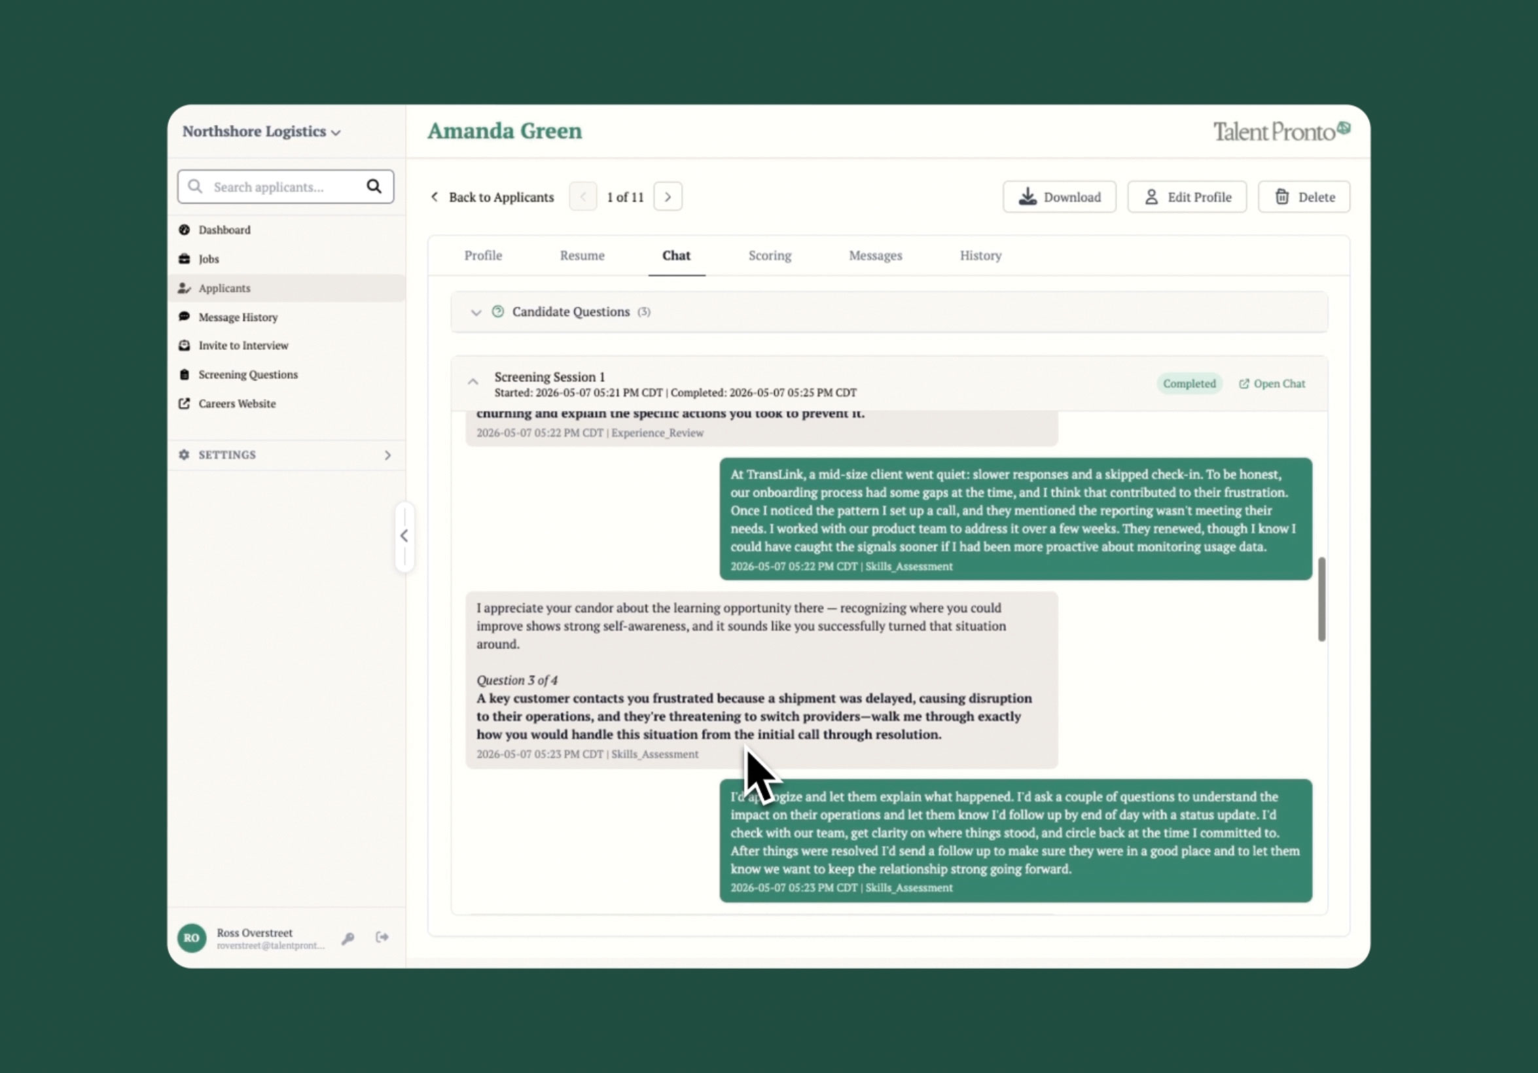Click the logout icon at sidebar bottom
The height and width of the screenshot is (1073, 1538).
[x=382, y=937]
